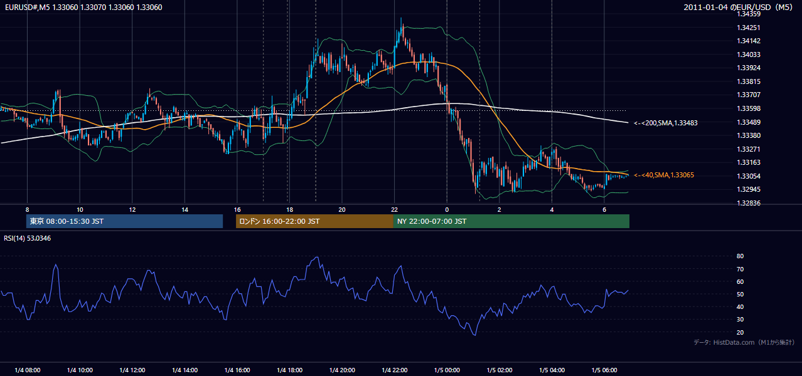Click bottom time label 1/4 12:00

pyautogui.click(x=132, y=370)
